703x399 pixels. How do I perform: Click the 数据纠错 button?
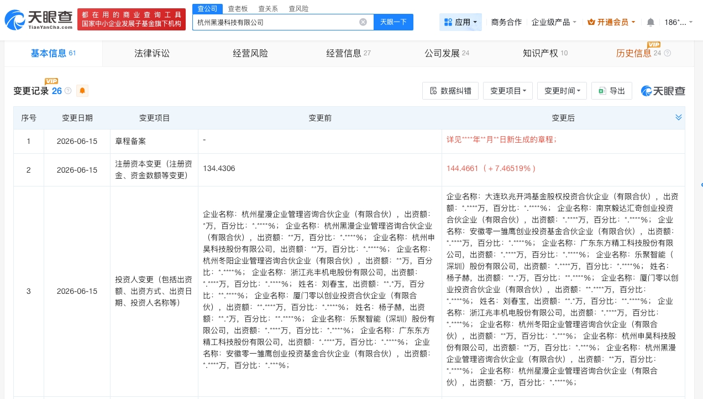click(x=450, y=91)
